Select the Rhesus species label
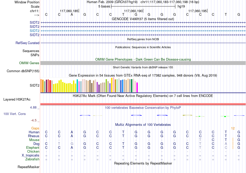This screenshot has height=173, width=246. (x=34, y=136)
